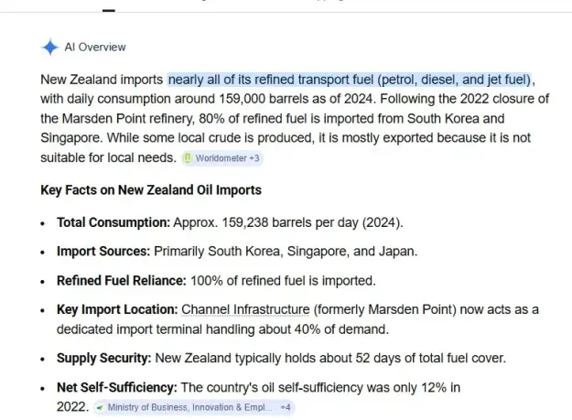
Task: Follow the Channel Infrastructure link
Action: click(245, 309)
